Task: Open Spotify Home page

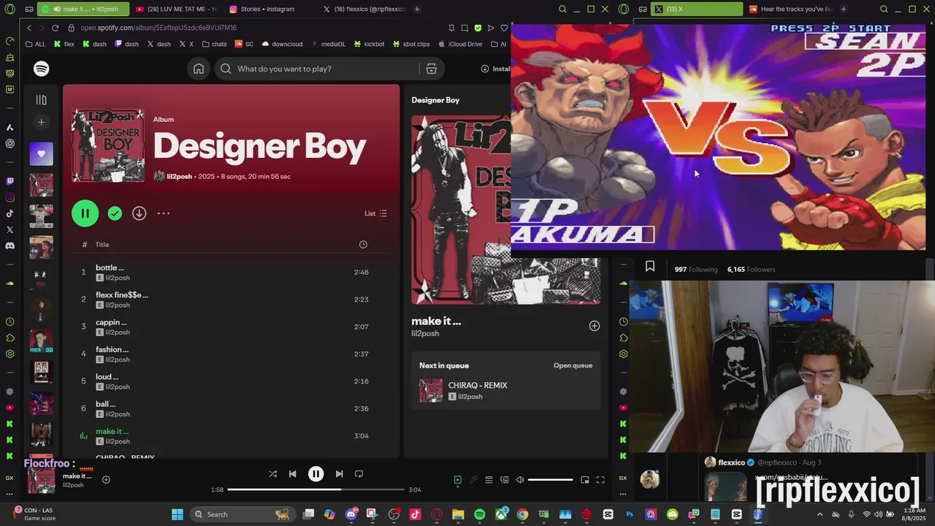Action: coord(199,69)
